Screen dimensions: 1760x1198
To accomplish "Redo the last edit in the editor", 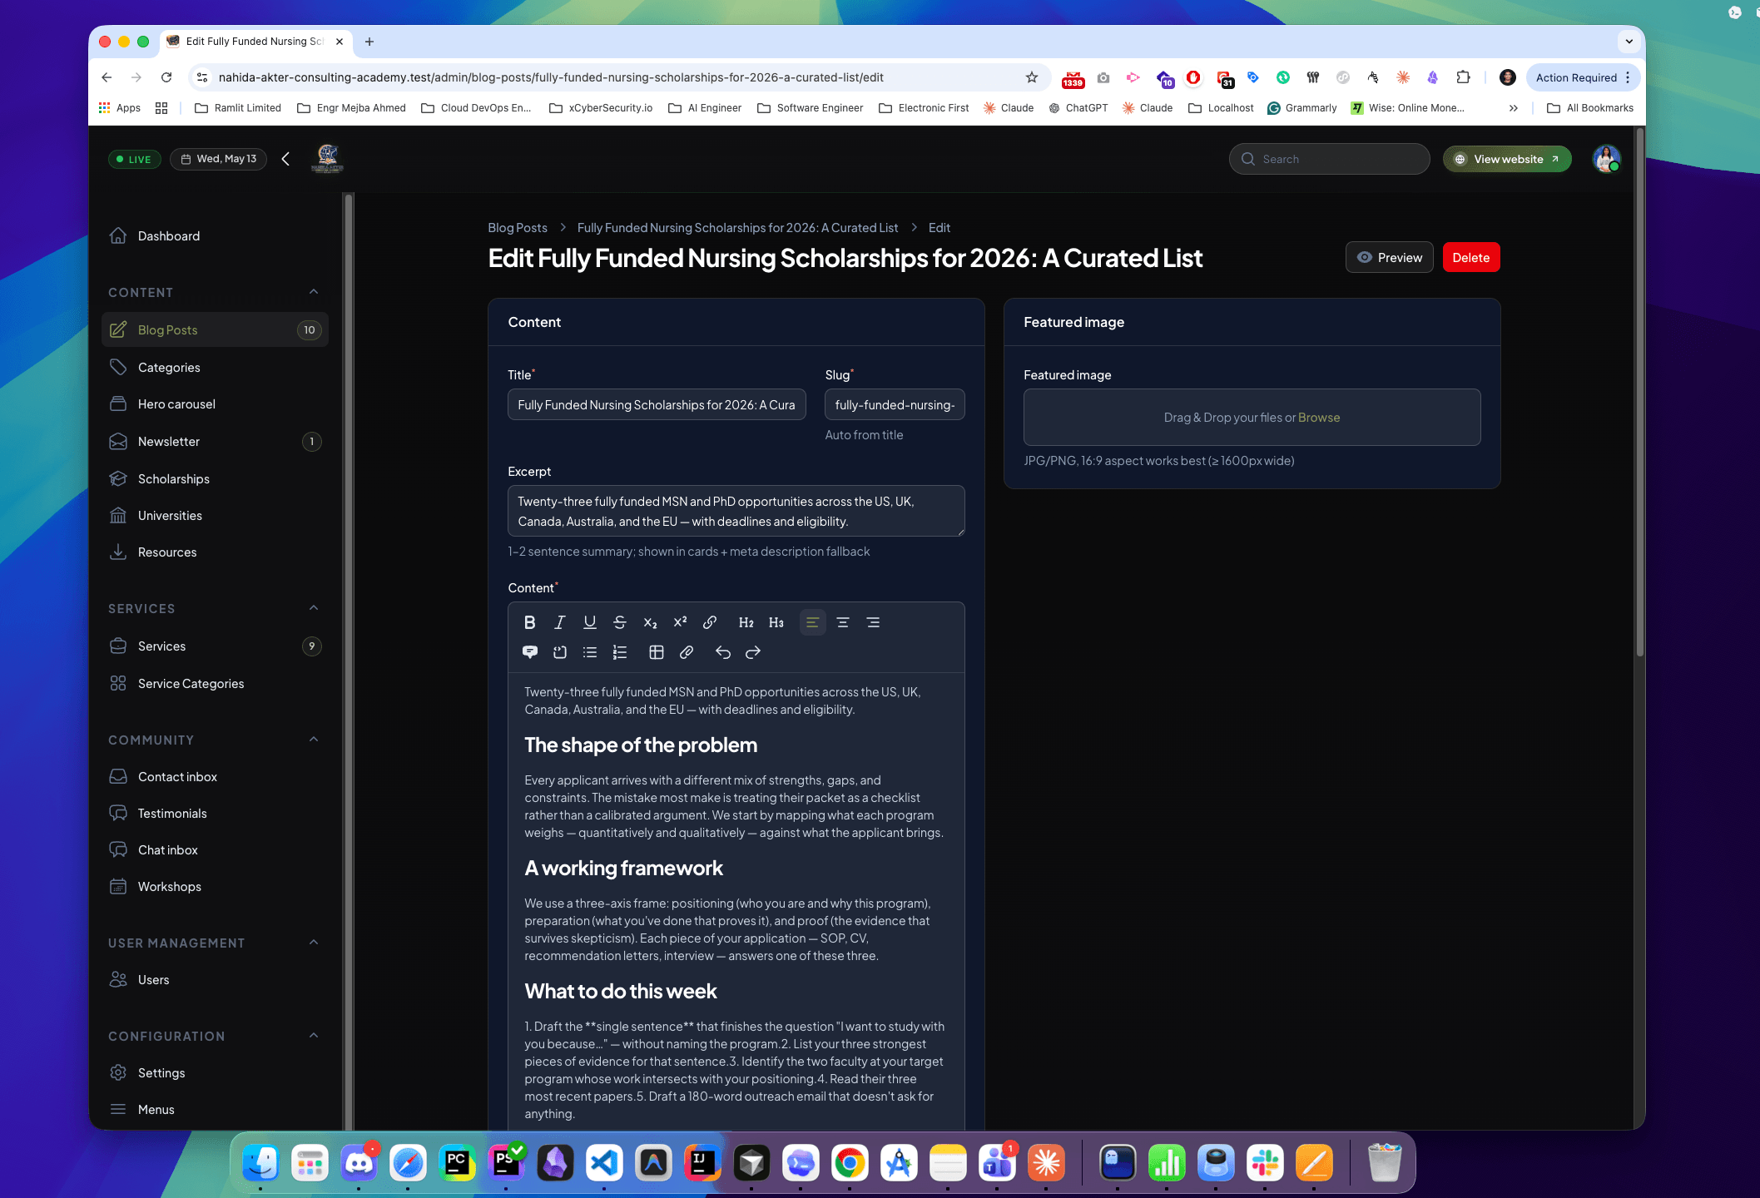I will (753, 652).
